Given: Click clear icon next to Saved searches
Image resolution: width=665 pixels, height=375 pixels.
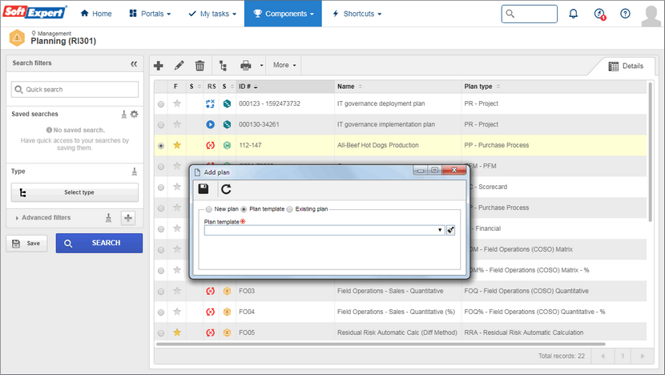Looking at the screenshot, I should point(124,114).
